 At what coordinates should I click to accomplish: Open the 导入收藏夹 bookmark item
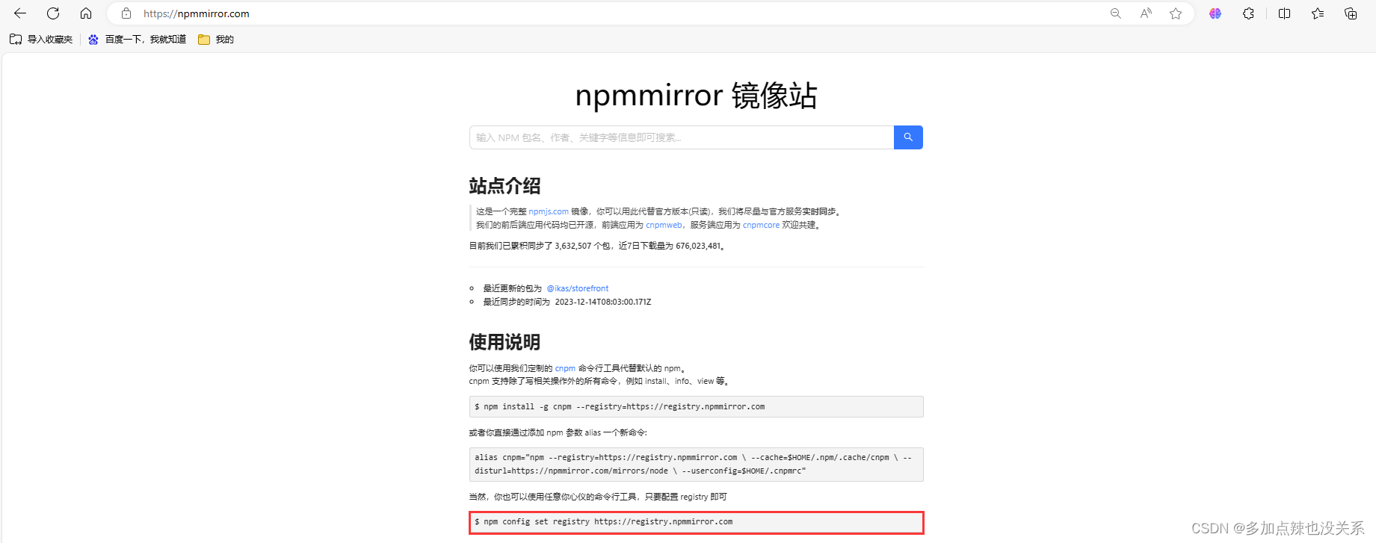tap(41, 40)
